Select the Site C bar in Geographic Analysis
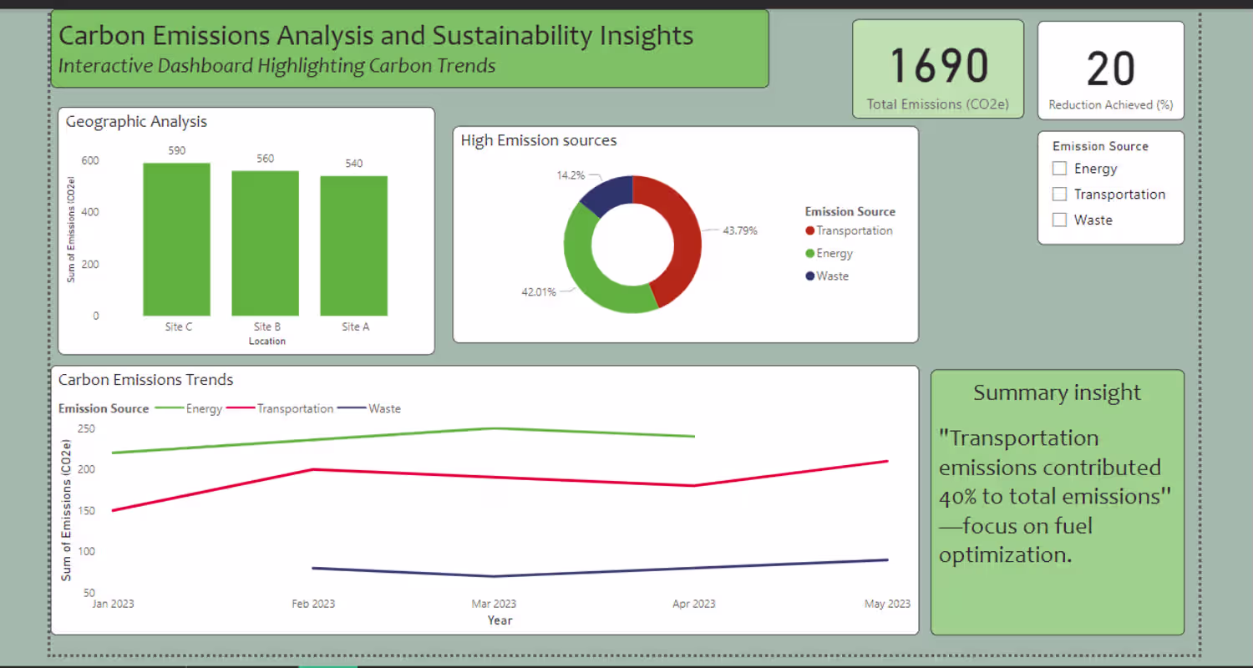The height and width of the screenshot is (668, 1253). [177, 239]
